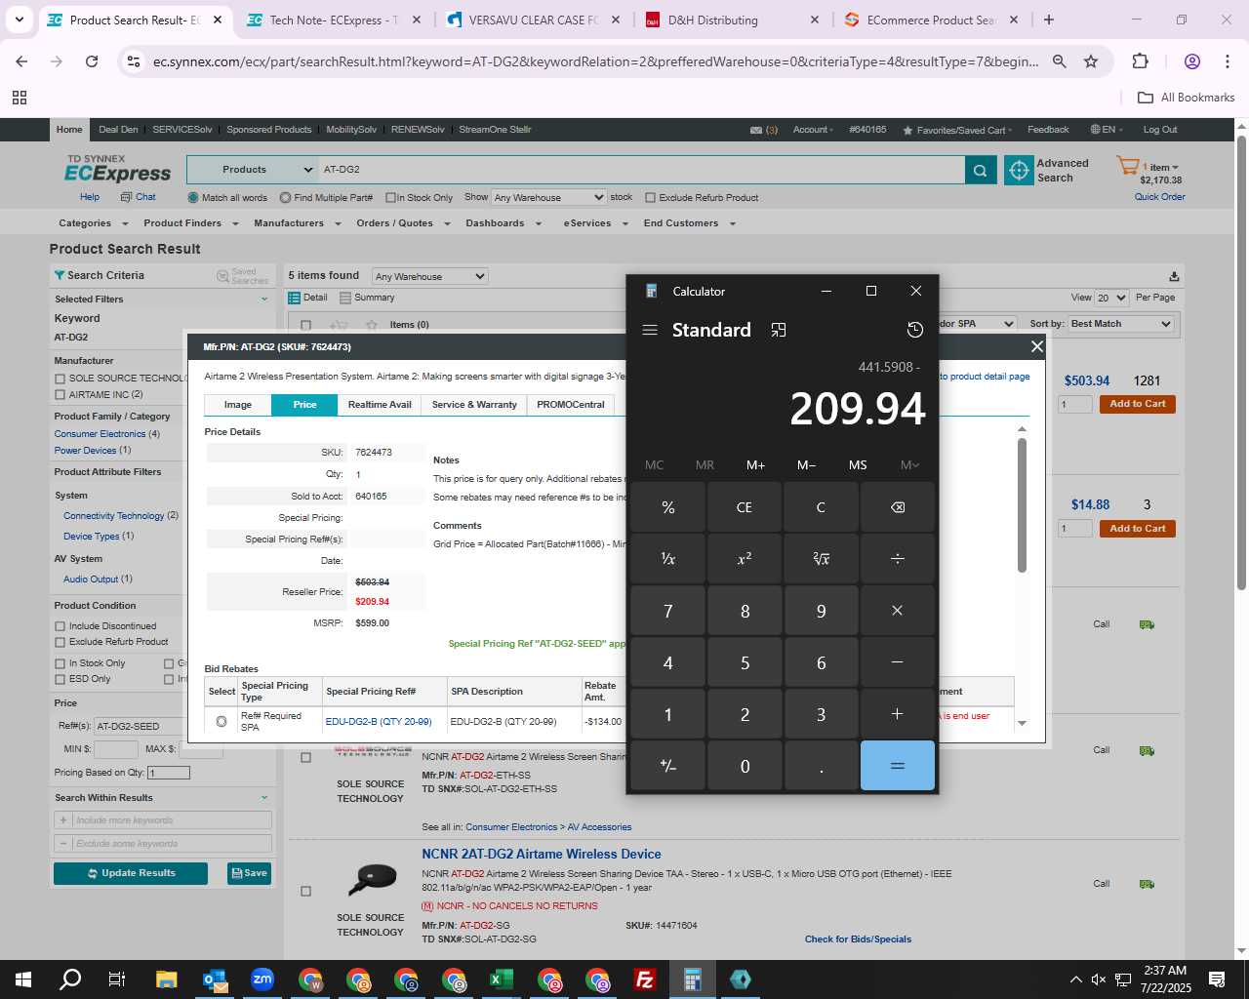The width and height of the screenshot is (1249, 999).
Task: Click the Calculator divide key
Action: (897, 559)
